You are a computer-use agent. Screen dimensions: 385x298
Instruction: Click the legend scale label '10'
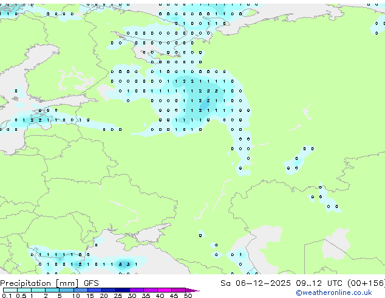click(76, 296)
